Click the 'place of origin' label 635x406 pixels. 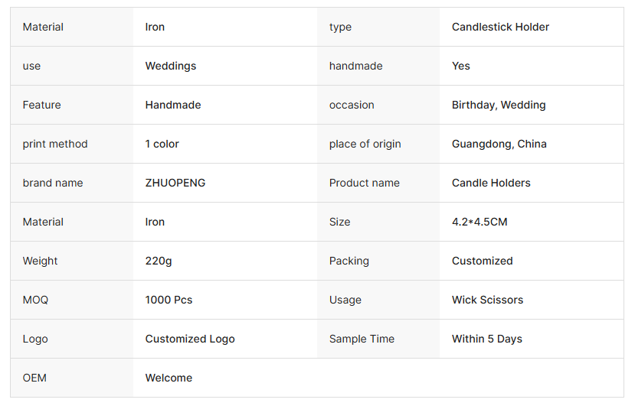point(365,144)
